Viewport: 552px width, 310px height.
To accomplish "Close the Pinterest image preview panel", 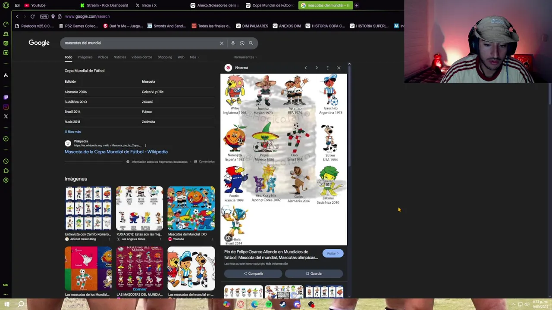I will [x=339, y=68].
